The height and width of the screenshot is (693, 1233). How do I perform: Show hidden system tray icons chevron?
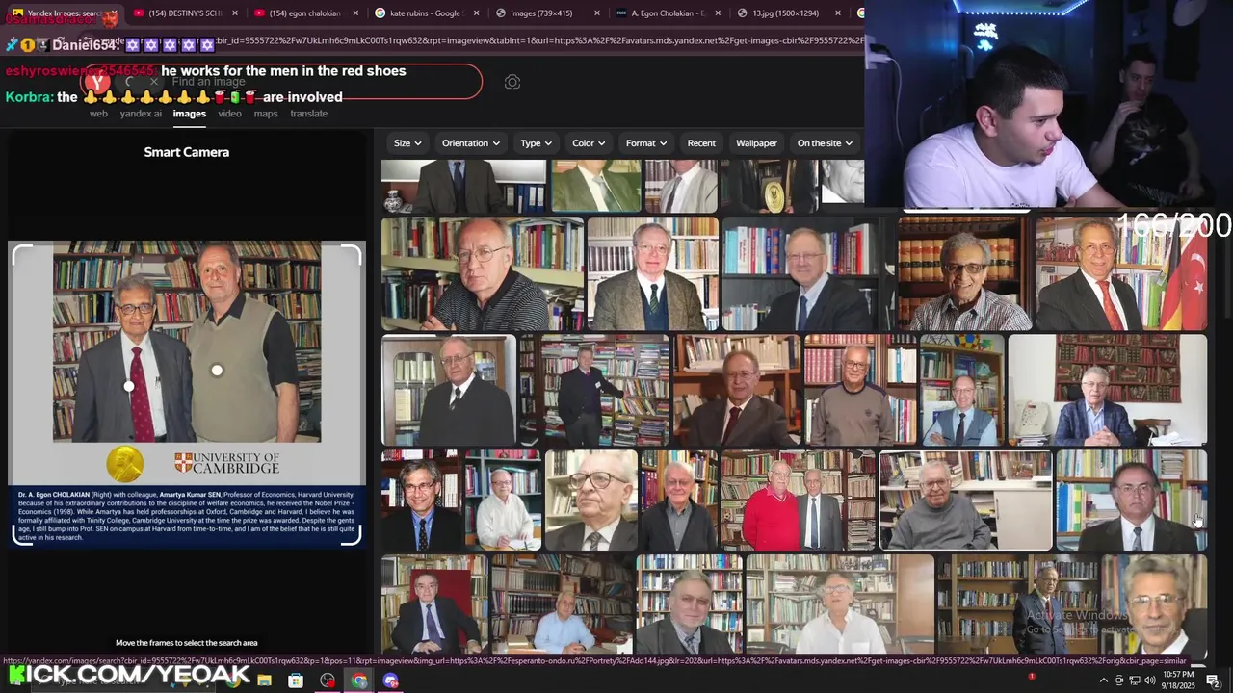click(1103, 680)
